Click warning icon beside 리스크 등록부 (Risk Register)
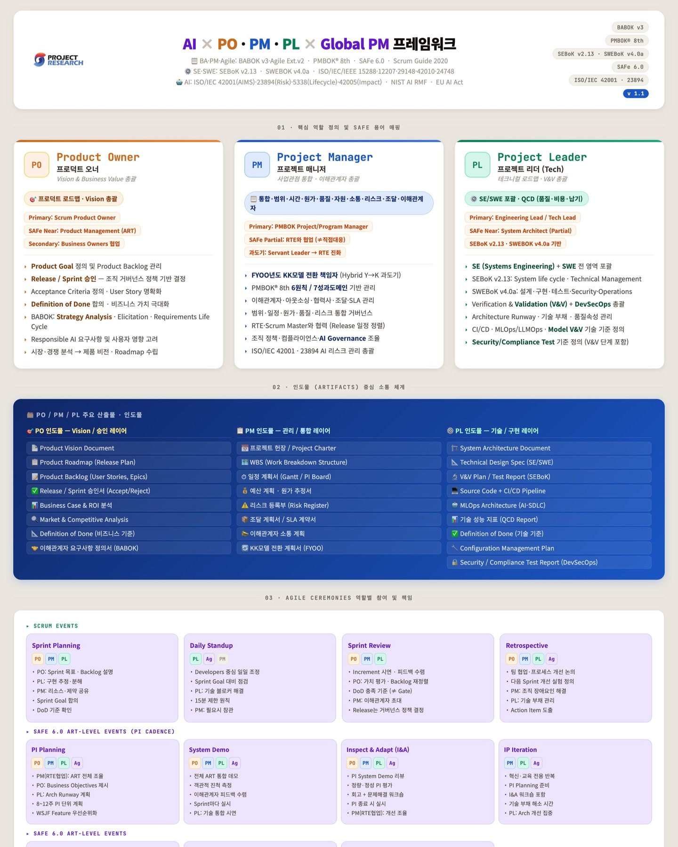The width and height of the screenshot is (678, 847). pos(244,505)
